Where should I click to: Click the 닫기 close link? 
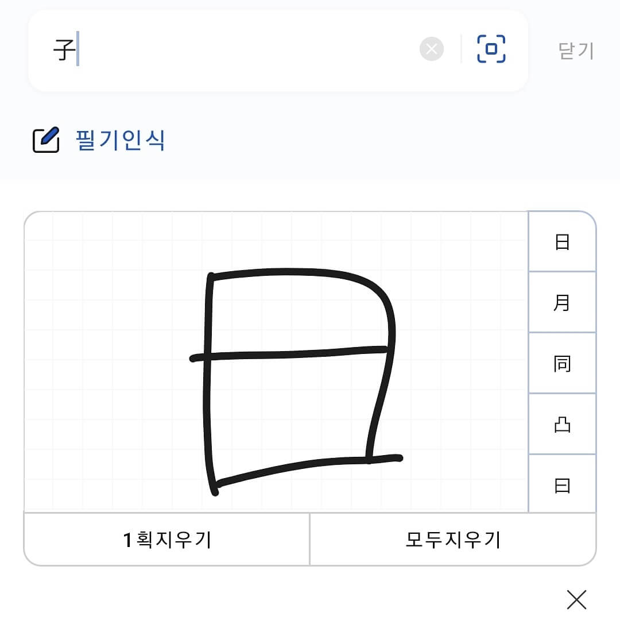coord(576,50)
